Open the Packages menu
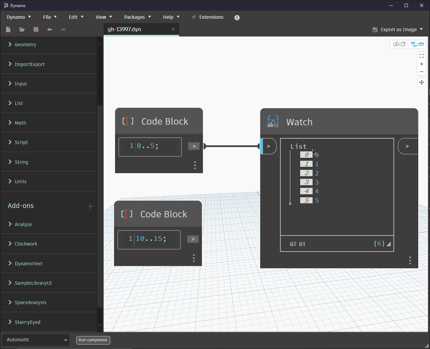Screen dimensions: 430x349 pyautogui.click(x=135, y=17)
